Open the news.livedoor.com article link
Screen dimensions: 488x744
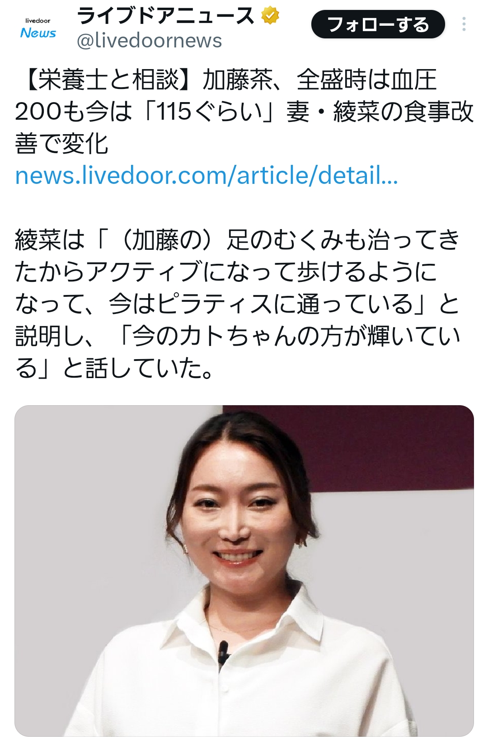(206, 175)
